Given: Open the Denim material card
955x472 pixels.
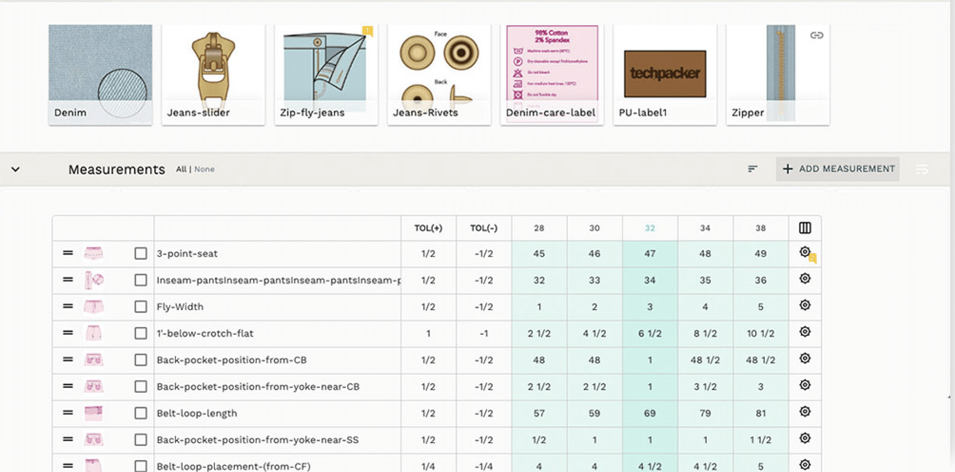Looking at the screenshot, I should coord(100,75).
